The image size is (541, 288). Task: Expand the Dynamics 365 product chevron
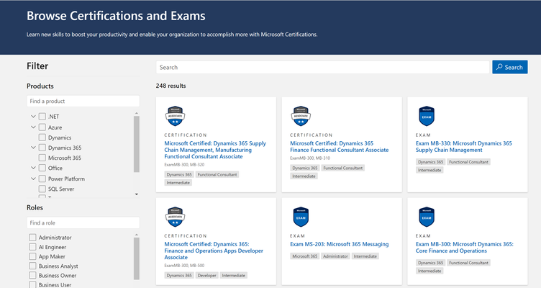click(x=33, y=148)
